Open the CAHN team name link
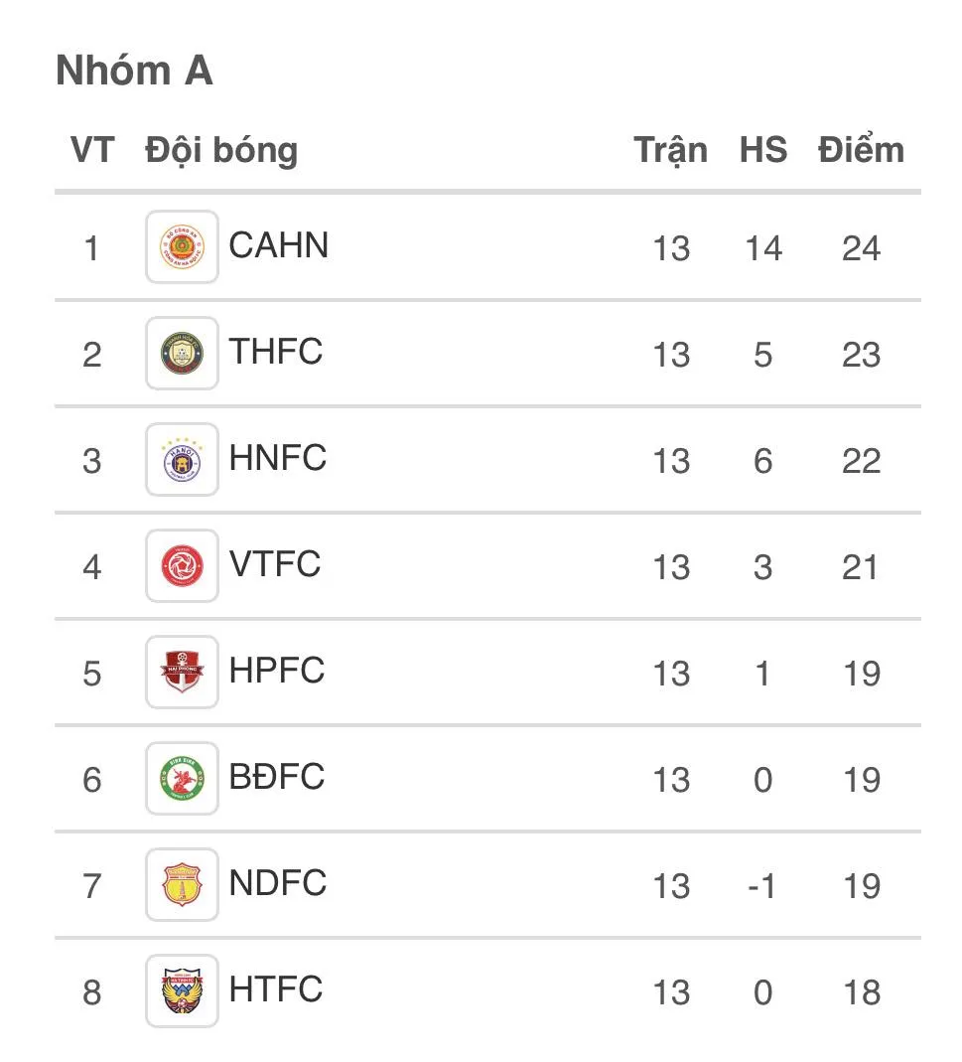Viewport: 962px width, 1062px height. (278, 244)
